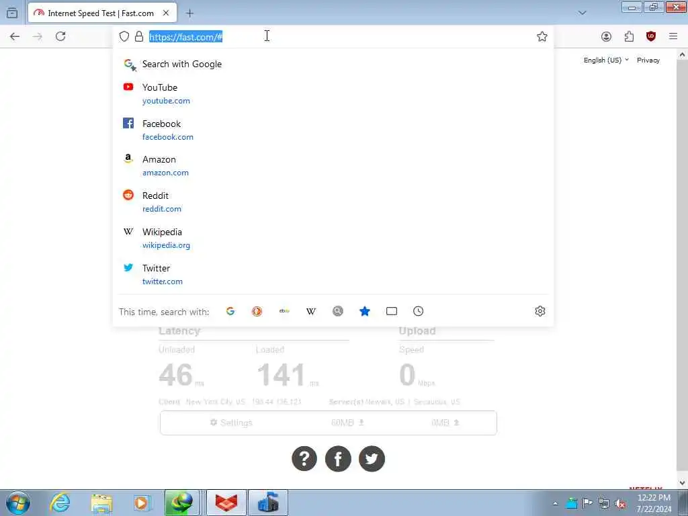Select the Twitter suggestion

(333, 274)
